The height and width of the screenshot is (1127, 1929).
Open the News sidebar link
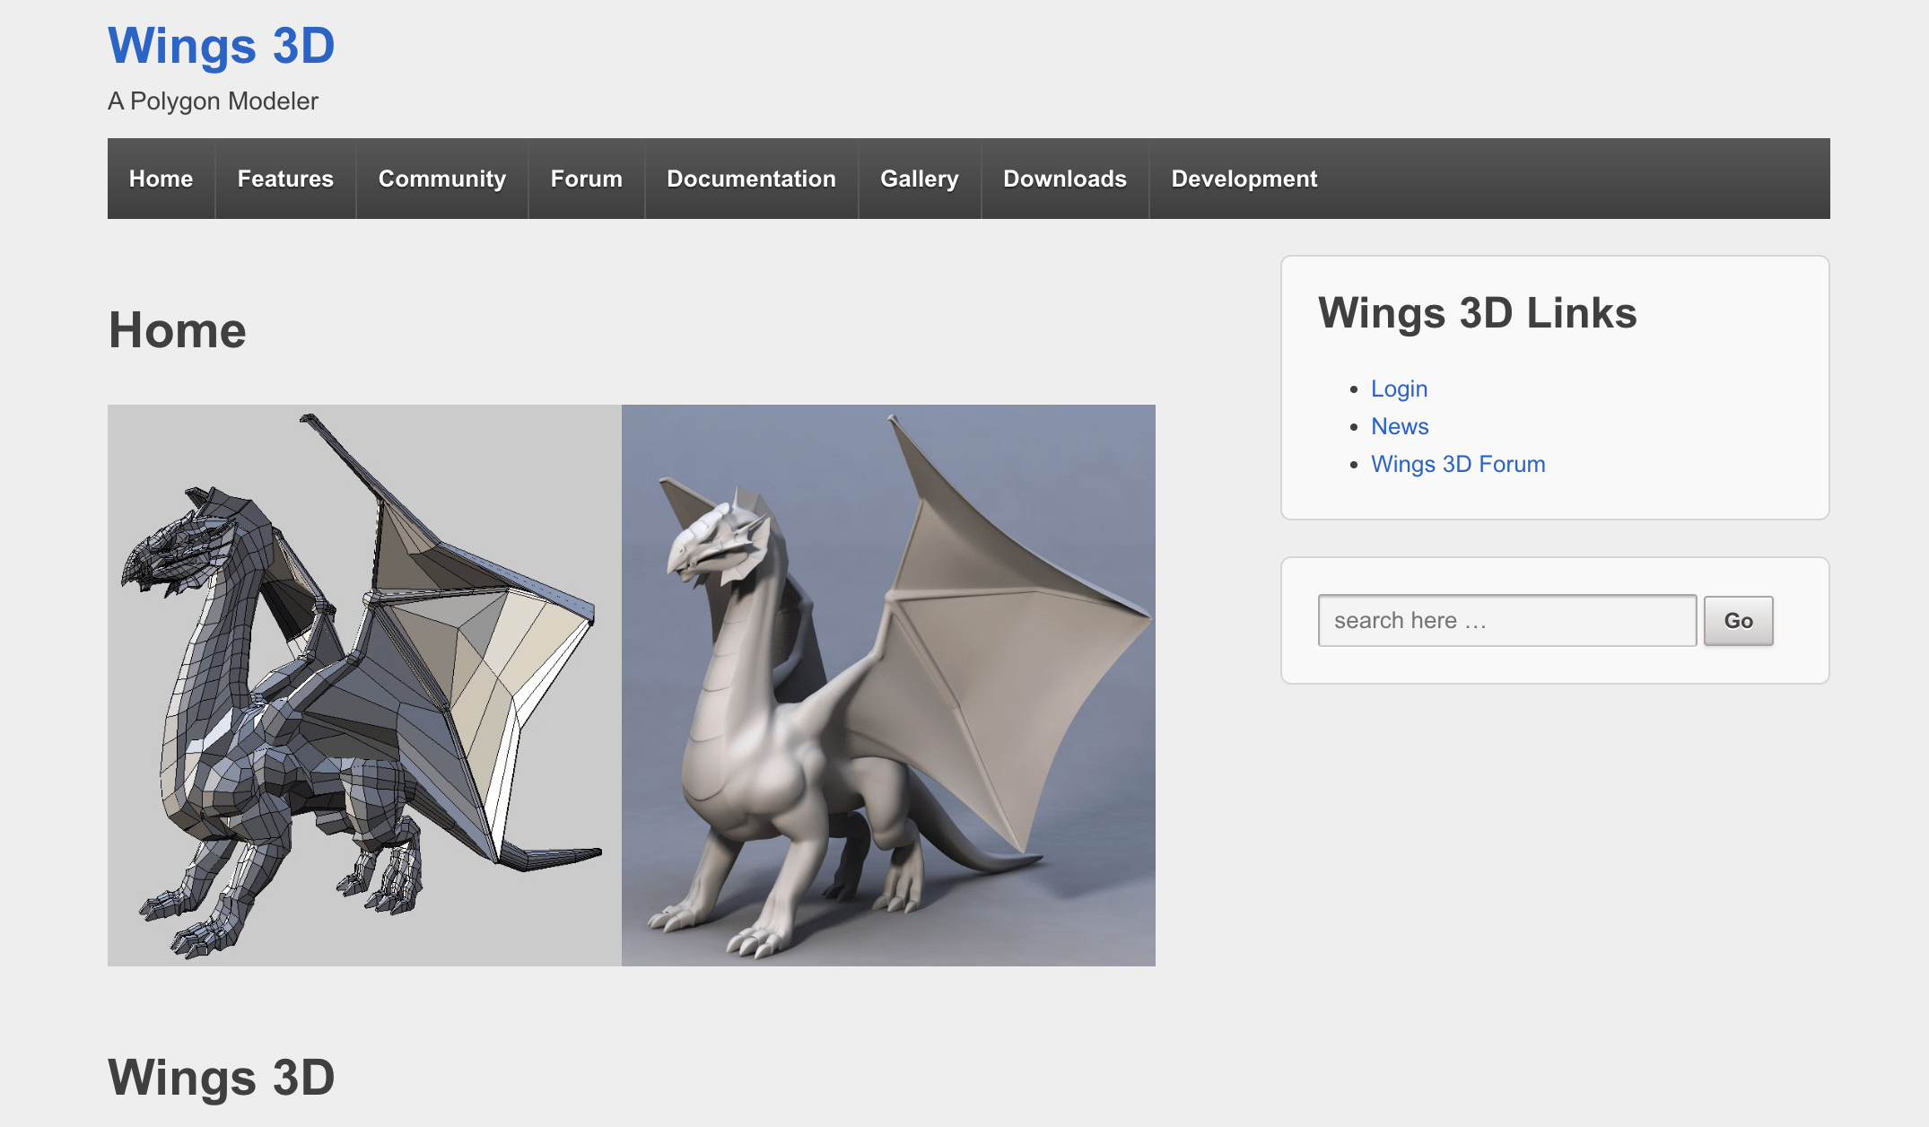pos(1399,426)
